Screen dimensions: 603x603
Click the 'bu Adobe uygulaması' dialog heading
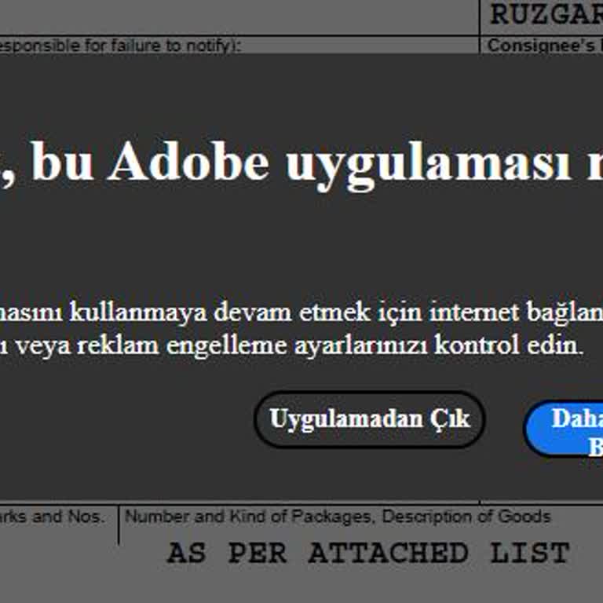[301, 165]
